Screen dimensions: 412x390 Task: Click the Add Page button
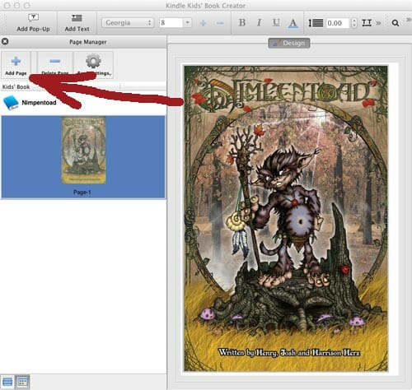pyautogui.click(x=16, y=65)
